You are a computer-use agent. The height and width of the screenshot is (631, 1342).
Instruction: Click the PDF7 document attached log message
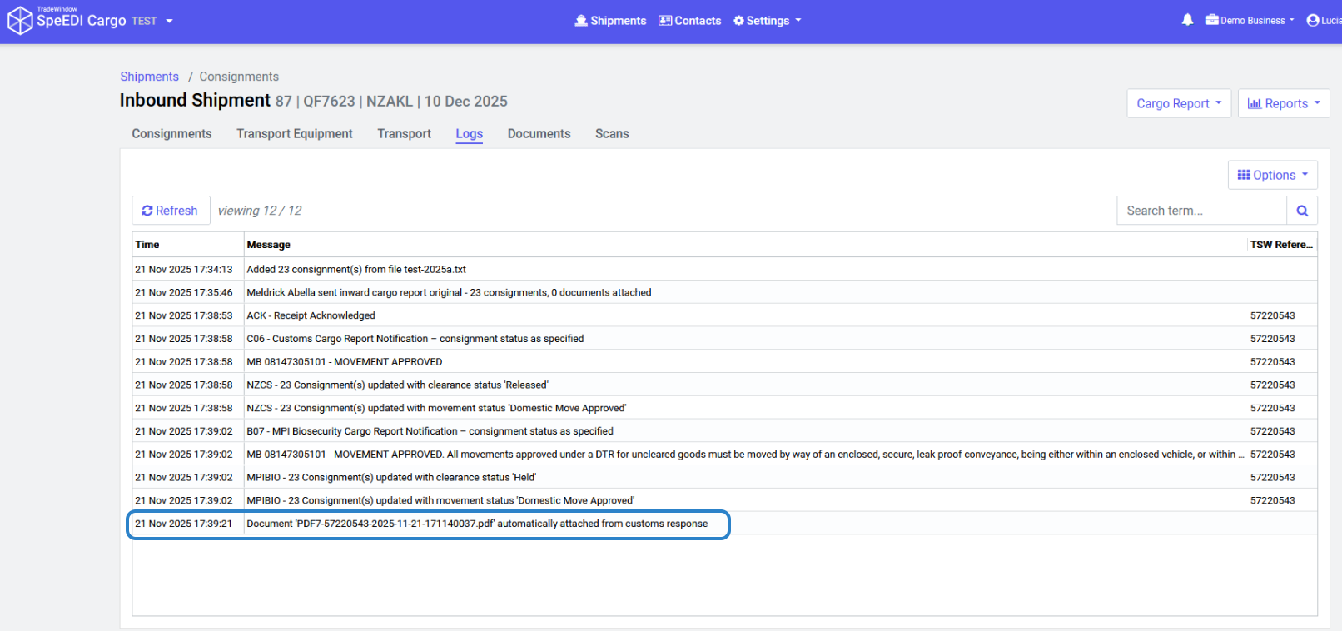click(477, 524)
